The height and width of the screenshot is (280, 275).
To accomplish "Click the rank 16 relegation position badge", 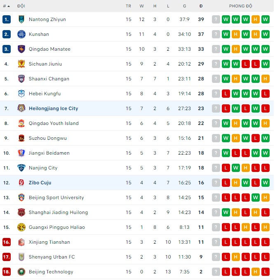I will pos(6,242).
